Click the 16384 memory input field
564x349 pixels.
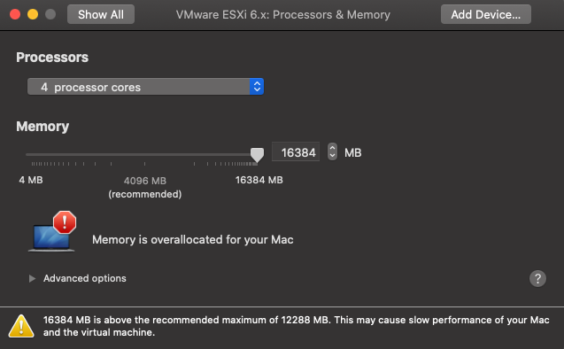point(296,152)
